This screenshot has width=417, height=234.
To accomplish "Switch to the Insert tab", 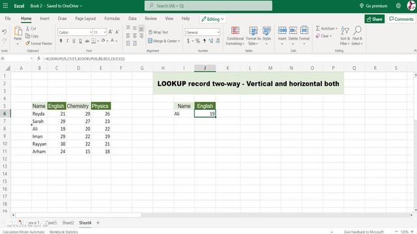I will (44, 18).
